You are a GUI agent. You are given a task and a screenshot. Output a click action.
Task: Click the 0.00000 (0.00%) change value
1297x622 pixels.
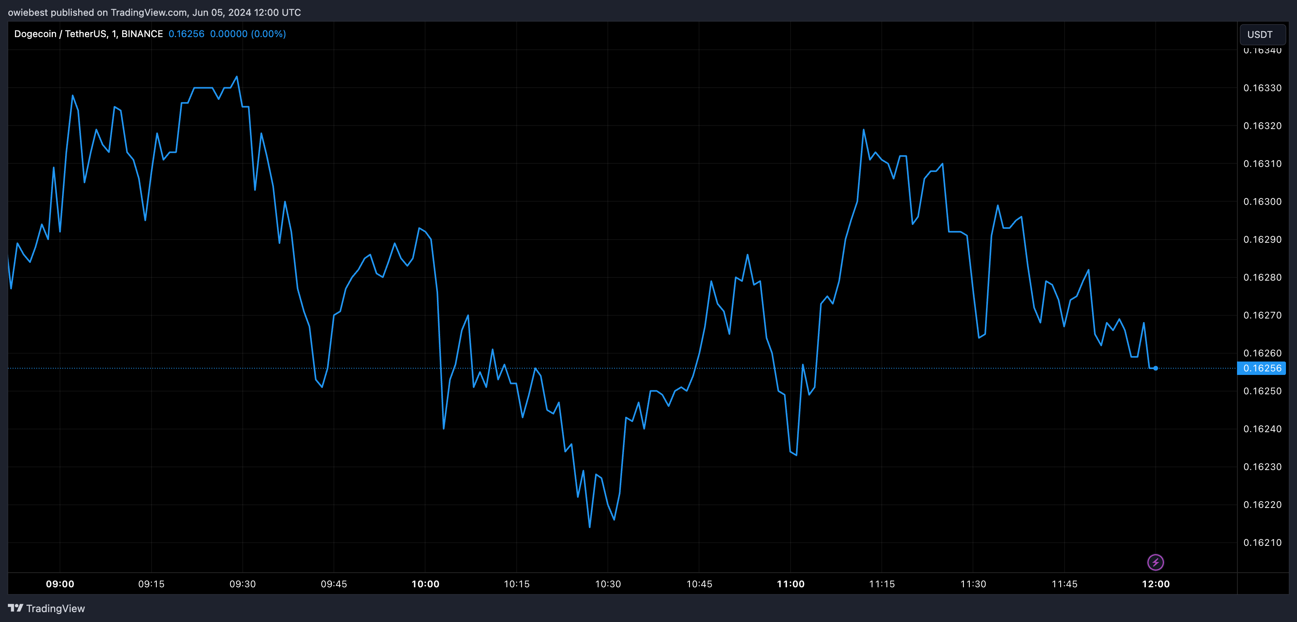tap(248, 34)
